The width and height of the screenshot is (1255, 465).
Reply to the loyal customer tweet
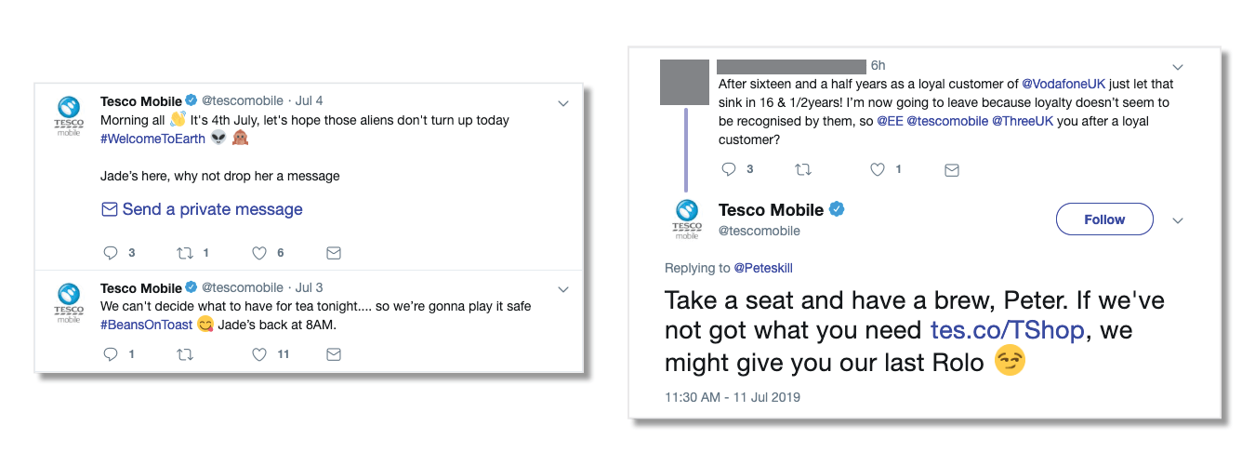click(x=730, y=170)
